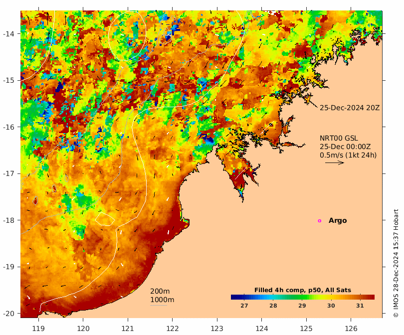This screenshot has width=404, height=335.
Task: Click the '1000m' contour legend label
Action: pos(162,300)
